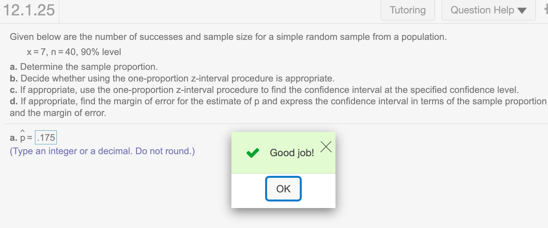Click the Good job! message text
The width and height of the screenshot is (548, 228).
[292, 153]
